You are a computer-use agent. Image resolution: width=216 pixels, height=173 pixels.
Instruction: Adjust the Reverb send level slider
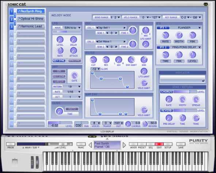click(185, 110)
